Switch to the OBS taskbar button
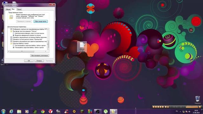Viewport: 203px width, 114px height. point(98,111)
